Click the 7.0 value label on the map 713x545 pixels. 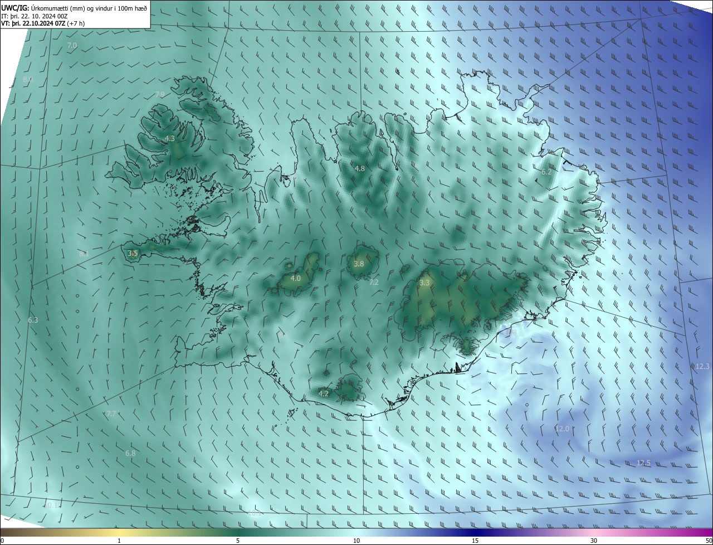(x=72, y=45)
